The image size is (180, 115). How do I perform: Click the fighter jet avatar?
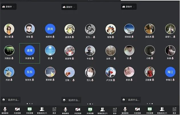(129, 29)
